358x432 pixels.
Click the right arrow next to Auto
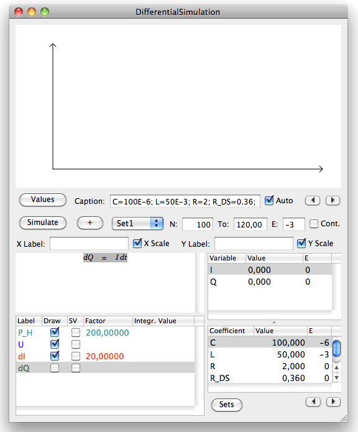coord(333,200)
